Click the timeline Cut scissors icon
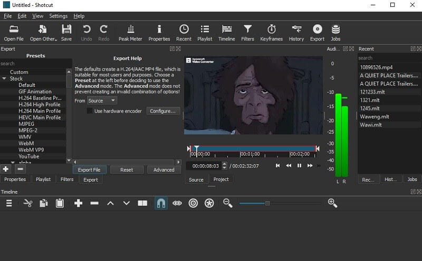The width and height of the screenshot is (422, 261). click(28, 203)
